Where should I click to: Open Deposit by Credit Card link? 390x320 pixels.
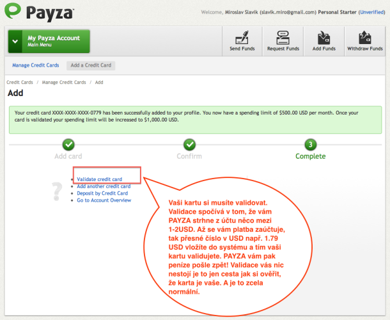click(x=102, y=193)
